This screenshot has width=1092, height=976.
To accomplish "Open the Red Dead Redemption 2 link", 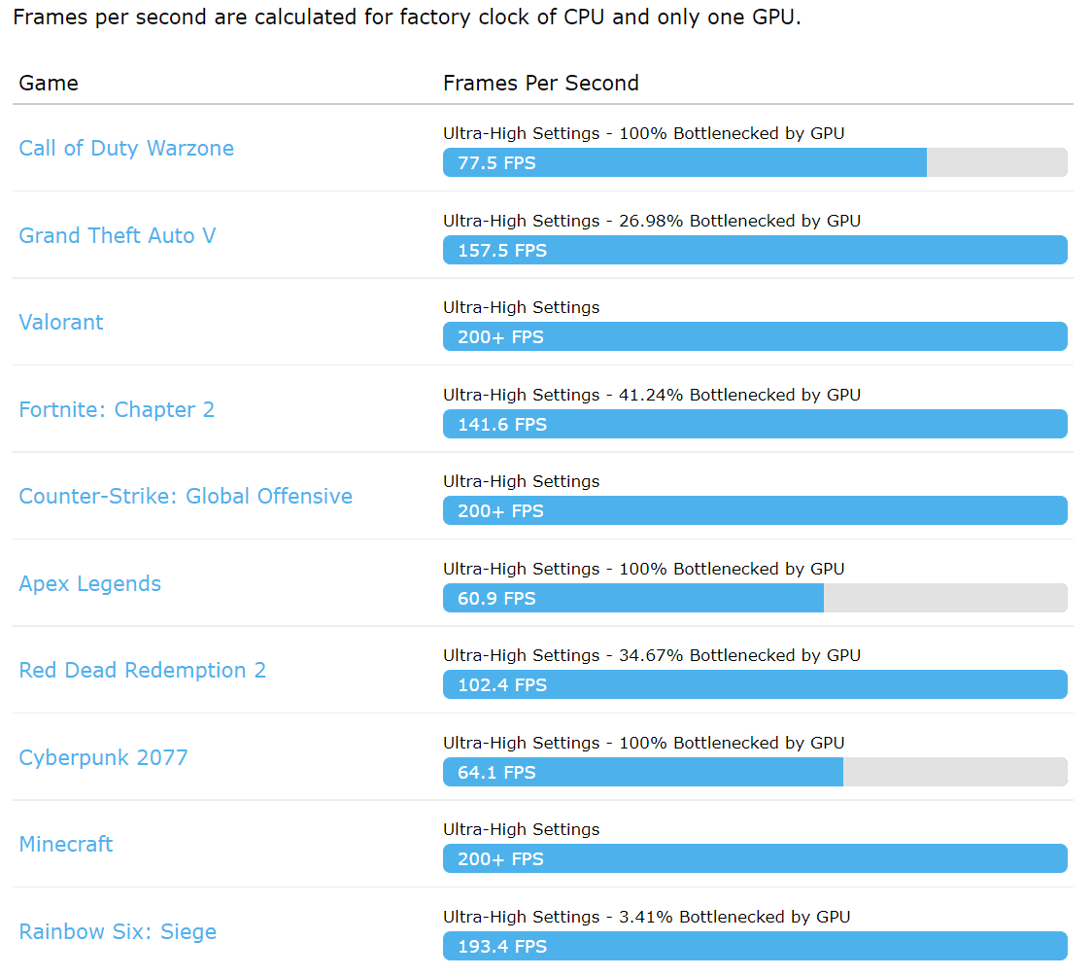I will (143, 671).
